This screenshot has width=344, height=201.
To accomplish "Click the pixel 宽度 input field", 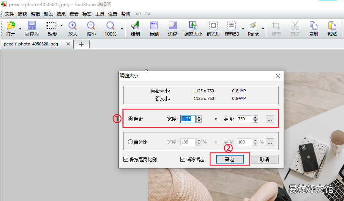I will pyautogui.click(x=188, y=119).
